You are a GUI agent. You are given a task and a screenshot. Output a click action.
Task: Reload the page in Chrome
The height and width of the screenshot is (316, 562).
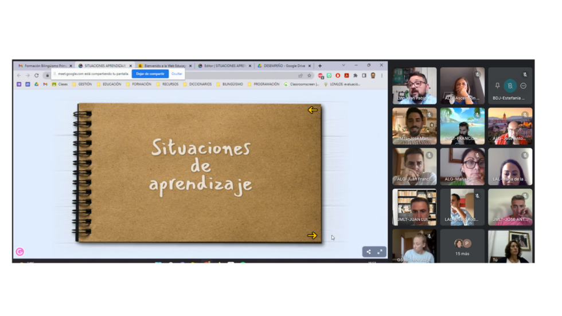point(36,75)
